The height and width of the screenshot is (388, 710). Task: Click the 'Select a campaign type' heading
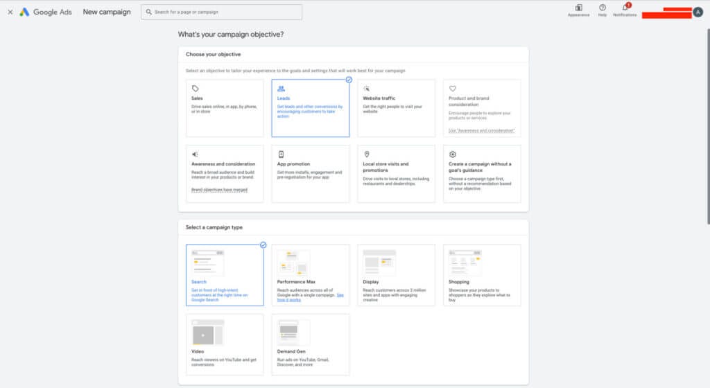214,227
